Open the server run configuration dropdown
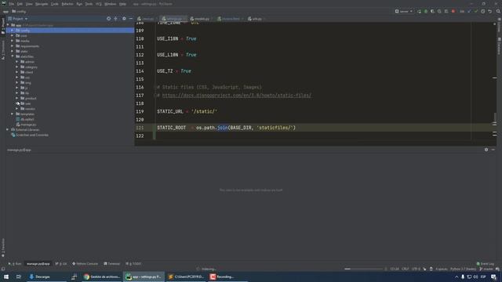The width and height of the screenshot is (502, 282). (404, 11)
